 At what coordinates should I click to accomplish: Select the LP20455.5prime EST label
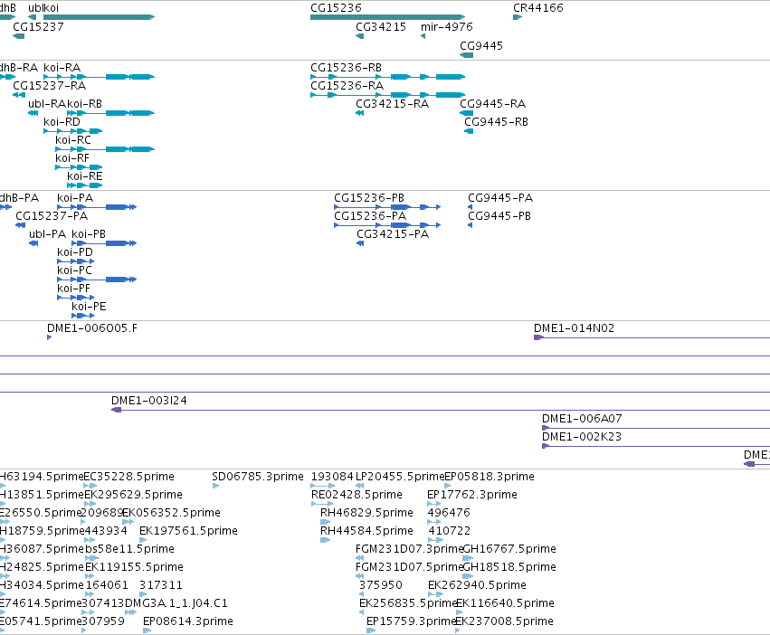coord(400,477)
